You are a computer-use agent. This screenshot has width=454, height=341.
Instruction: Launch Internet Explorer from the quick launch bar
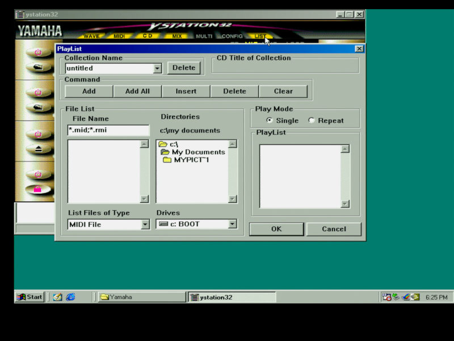(x=70, y=297)
